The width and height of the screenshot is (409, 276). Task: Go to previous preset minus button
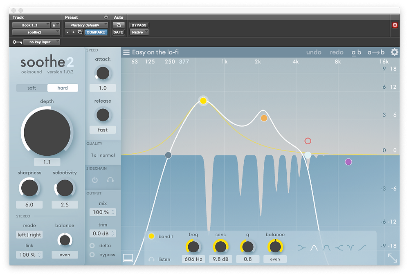[x=67, y=32]
